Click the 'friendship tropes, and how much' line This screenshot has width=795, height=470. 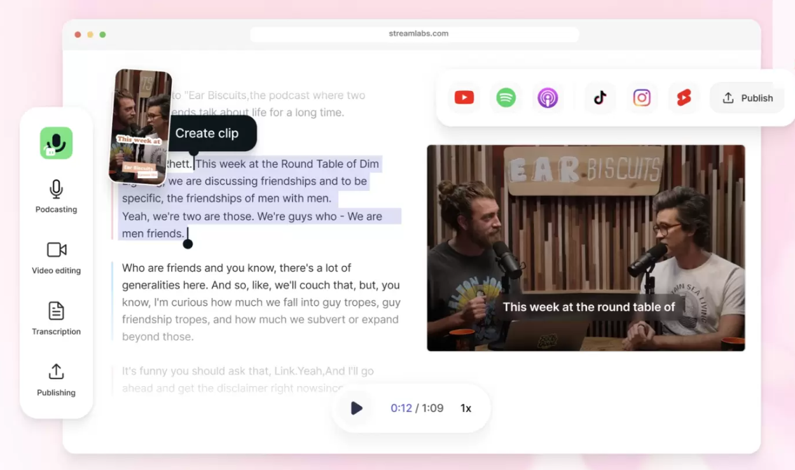[x=261, y=319]
